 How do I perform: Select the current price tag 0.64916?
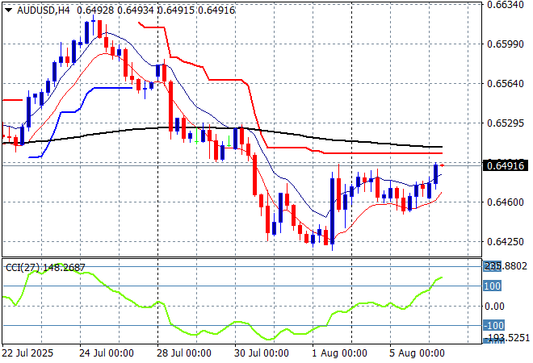pos(506,165)
